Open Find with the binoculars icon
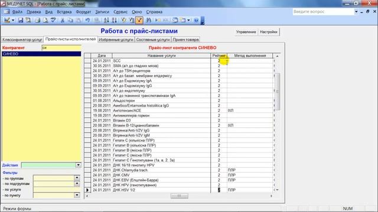 click(148, 20)
